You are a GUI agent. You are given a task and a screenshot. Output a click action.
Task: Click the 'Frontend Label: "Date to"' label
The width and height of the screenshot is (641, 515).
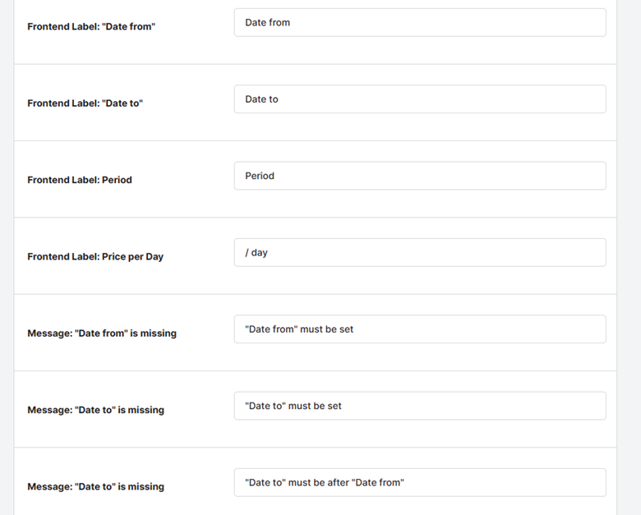pyautogui.click(x=85, y=103)
